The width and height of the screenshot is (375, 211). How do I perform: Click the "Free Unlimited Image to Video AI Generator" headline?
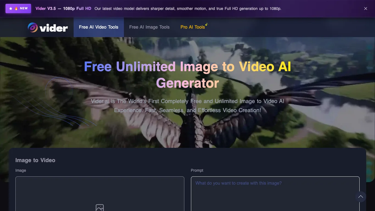[x=187, y=75]
